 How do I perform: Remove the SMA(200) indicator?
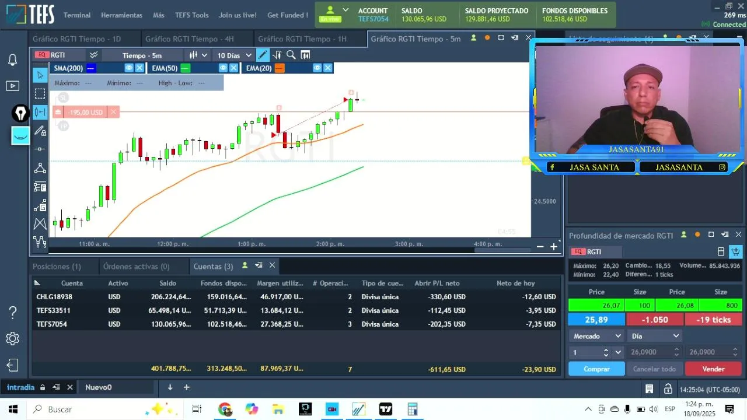[x=139, y=68]
